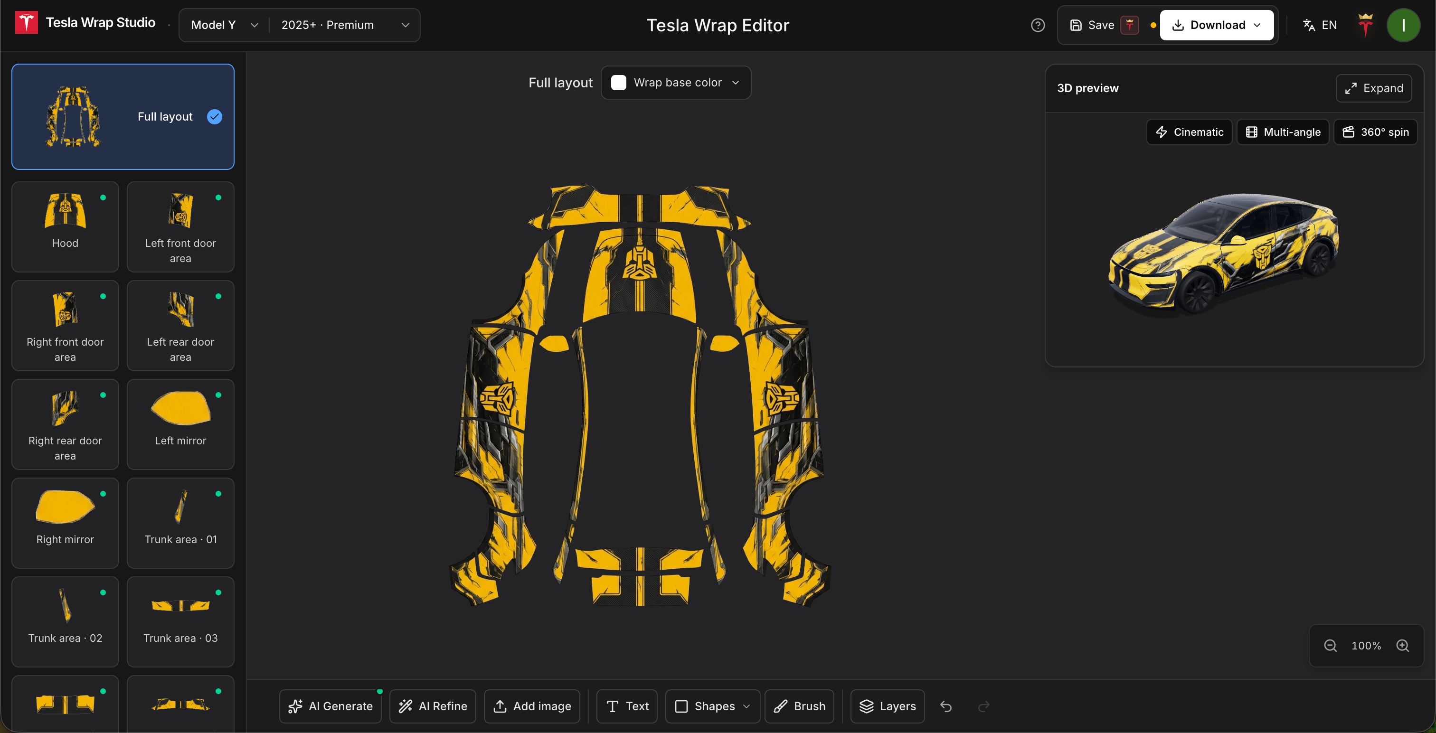Click the wrap layout canvas artwork
Viewport: 1436px width, 733px height.
click(x=640, y=395)
